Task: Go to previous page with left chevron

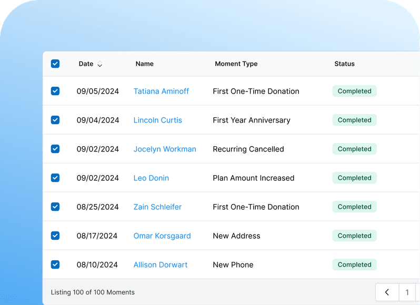Action: point(387,292)
